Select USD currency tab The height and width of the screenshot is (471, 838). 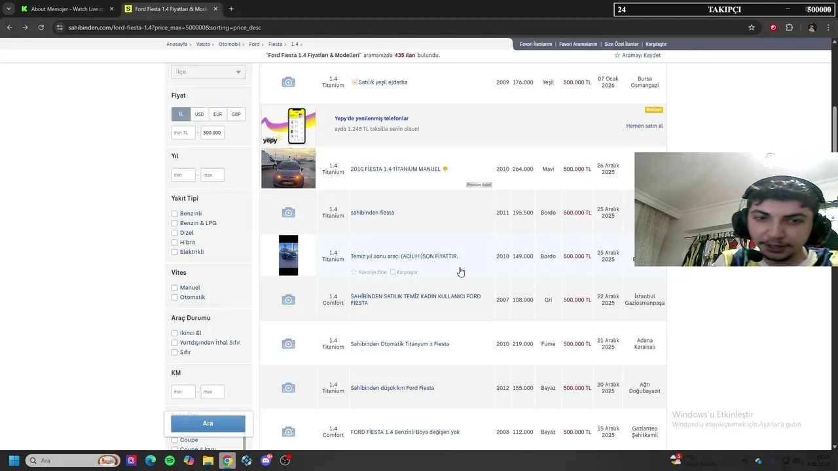tap(199, 114)
